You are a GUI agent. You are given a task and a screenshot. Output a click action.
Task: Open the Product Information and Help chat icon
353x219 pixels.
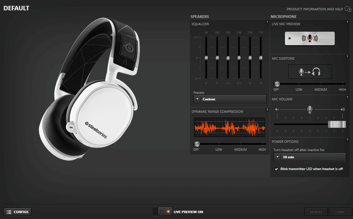[x=348, y=9]
